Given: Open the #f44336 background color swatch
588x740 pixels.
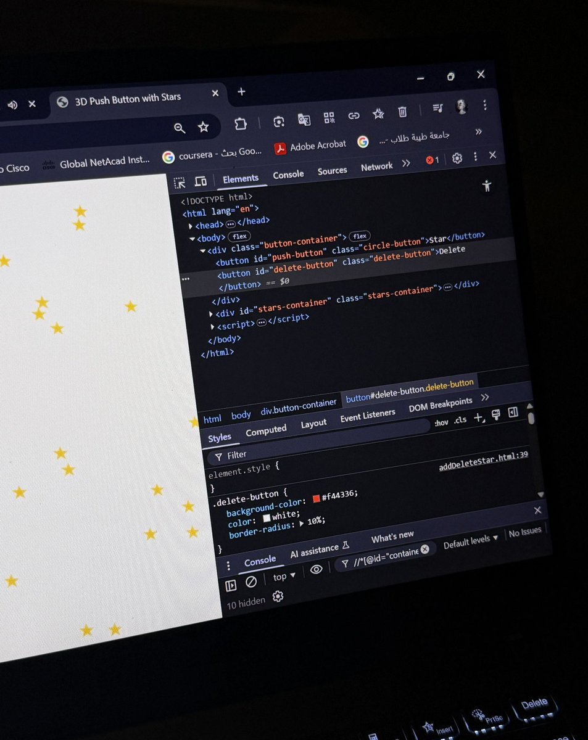Looking at the screenshot, I should (316, 498).
